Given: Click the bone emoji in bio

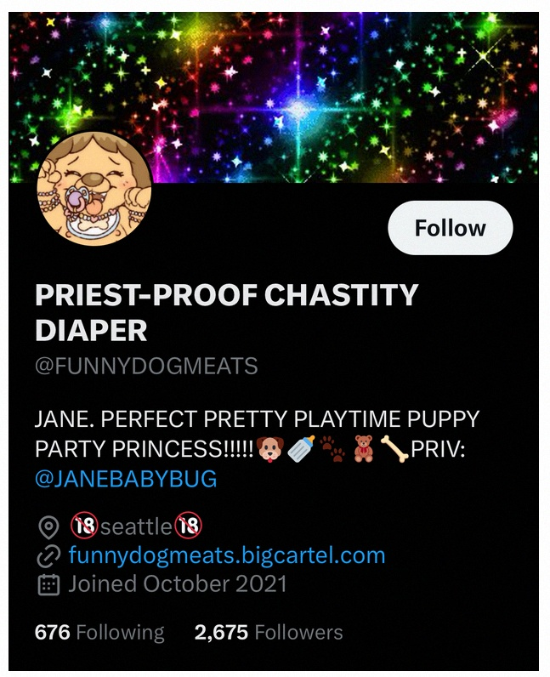Looking at the screenshot, I should (x=394, y=449).
